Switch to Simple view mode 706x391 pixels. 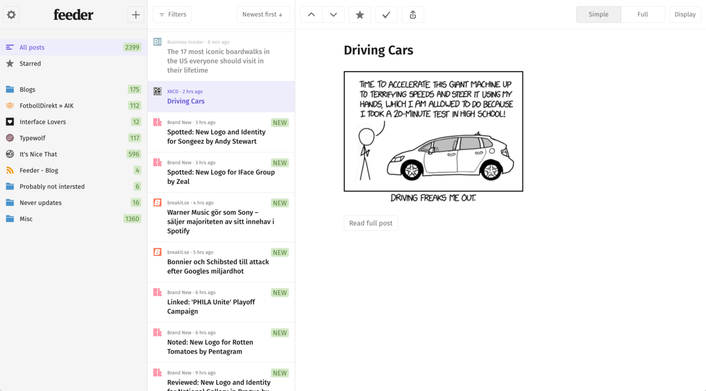(598, 15)
